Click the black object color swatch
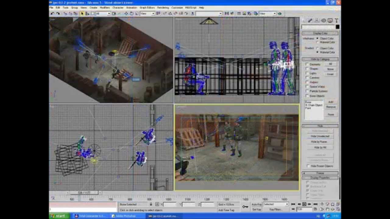Image resolution: width=390 pixels, height=219 pixels. click(337, 27)
